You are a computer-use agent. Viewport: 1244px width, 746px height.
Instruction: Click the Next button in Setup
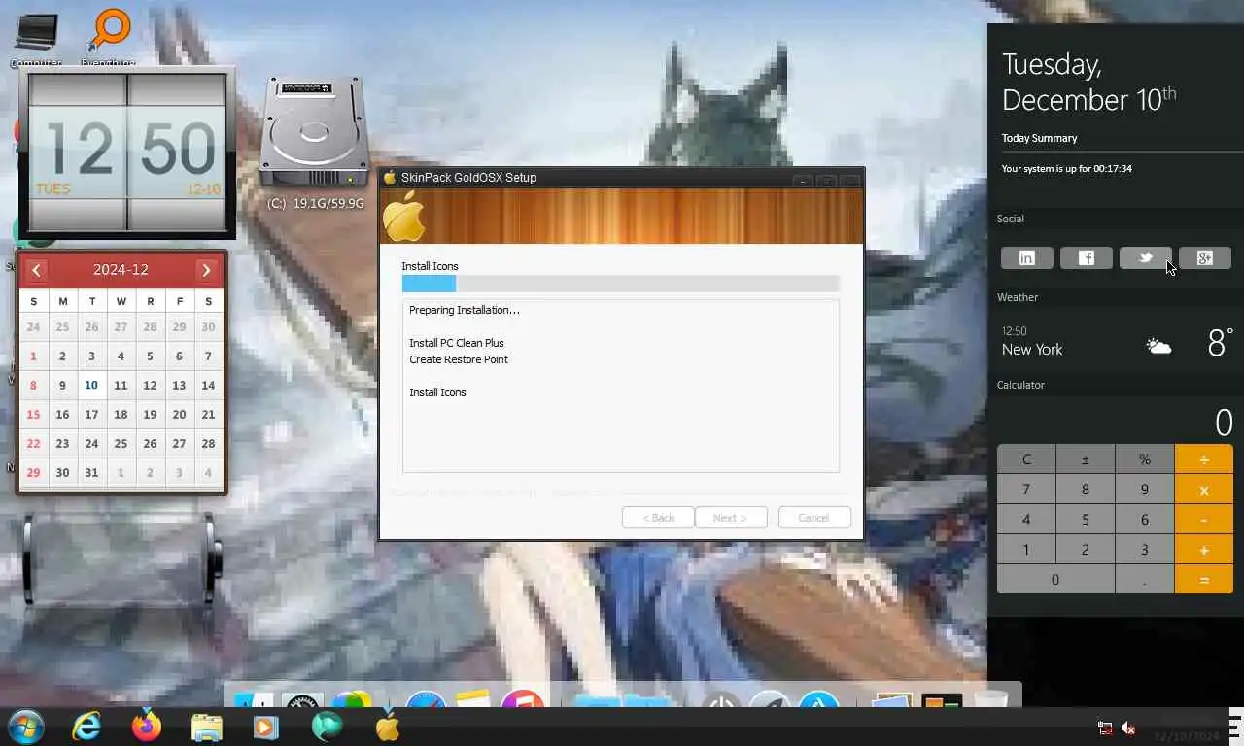(x=730, y=518)
